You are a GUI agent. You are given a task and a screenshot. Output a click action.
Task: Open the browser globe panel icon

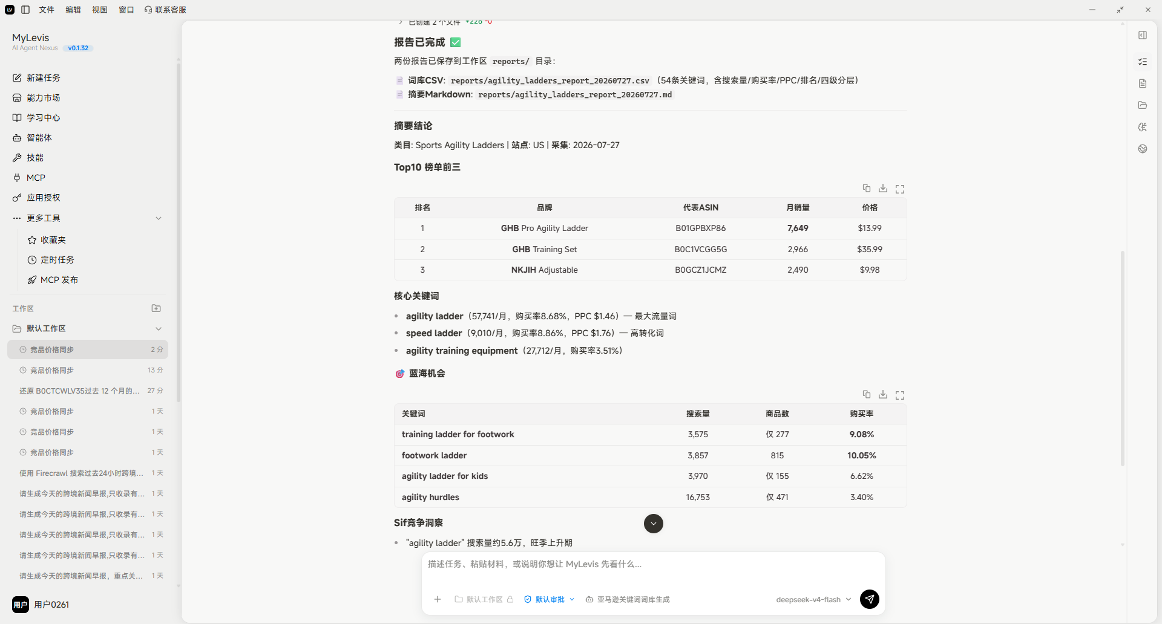1143,149
